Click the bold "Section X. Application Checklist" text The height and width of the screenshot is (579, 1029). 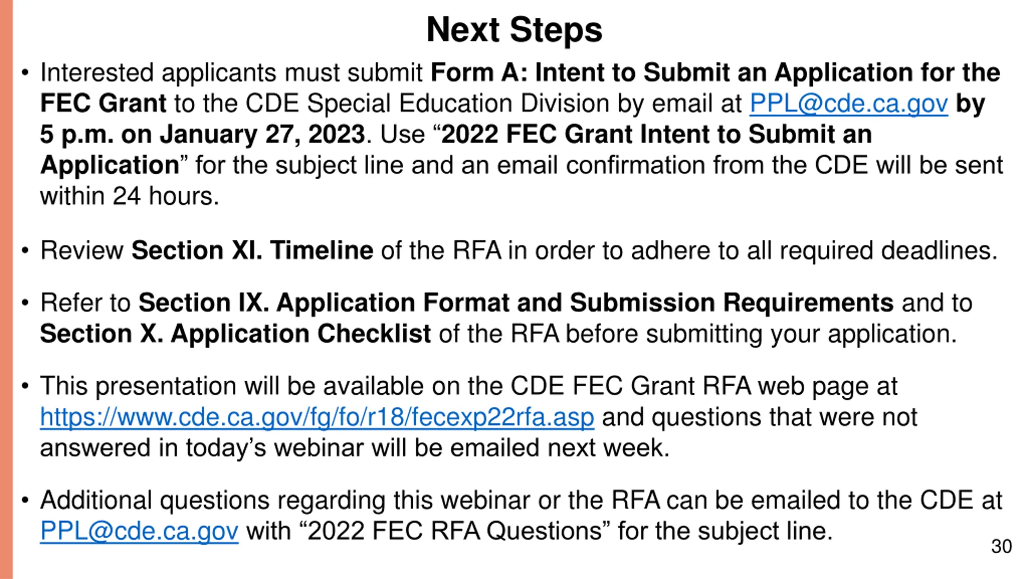236,334
